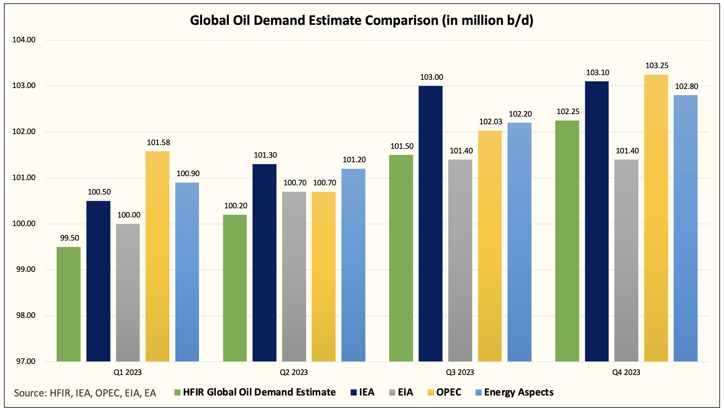Select the Q4 2023 EIA bar at 101.40
Image resolution: width=724 pixels, height=413 pixels.
626,261
